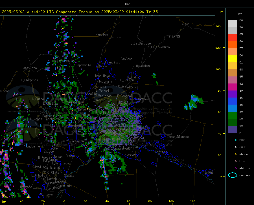Click the 'Potrerillos' map label
This screenshot has height=205, width=254.
(x=52, y=116)
